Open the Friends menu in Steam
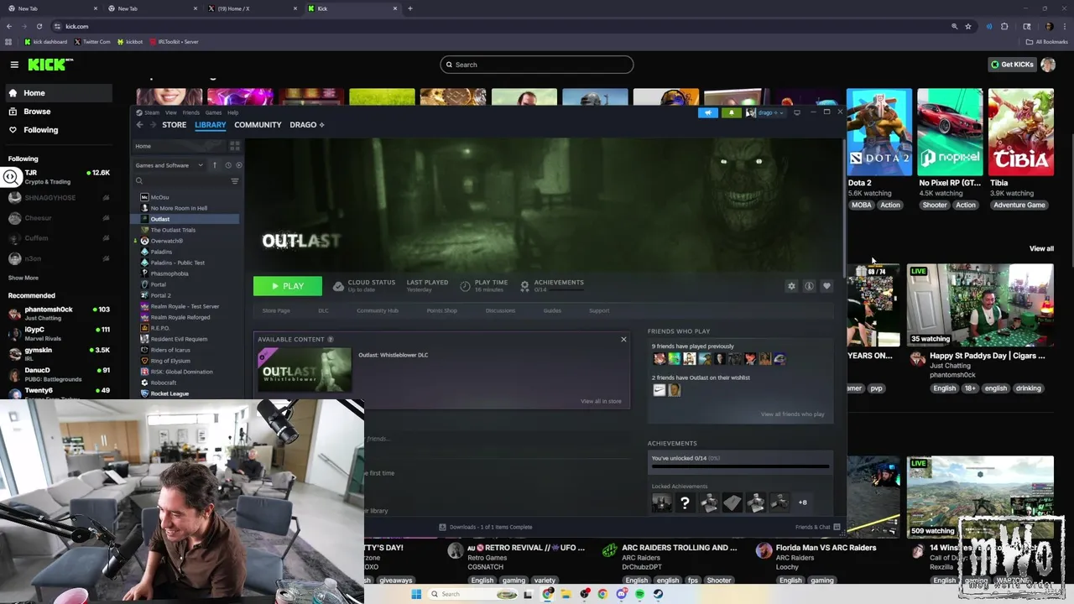1074x604 pixels. tap(191, 112)
